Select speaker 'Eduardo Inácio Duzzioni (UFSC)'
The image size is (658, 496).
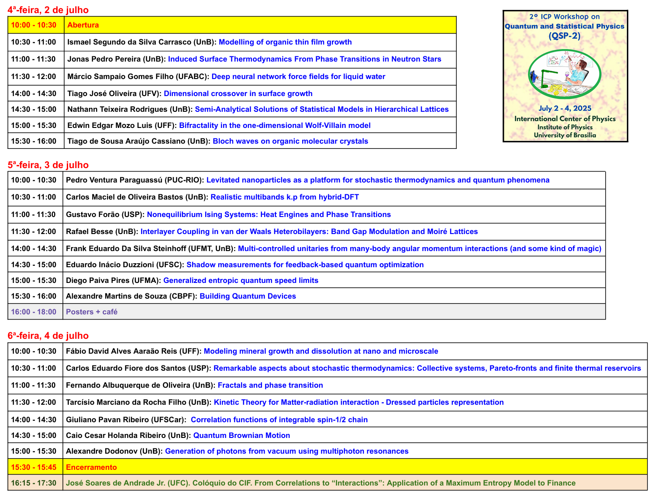tap(125, 265)
